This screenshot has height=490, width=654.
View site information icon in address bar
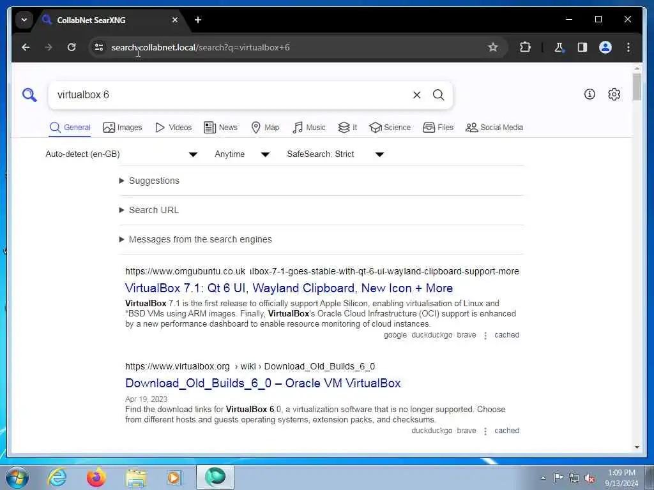99,47
